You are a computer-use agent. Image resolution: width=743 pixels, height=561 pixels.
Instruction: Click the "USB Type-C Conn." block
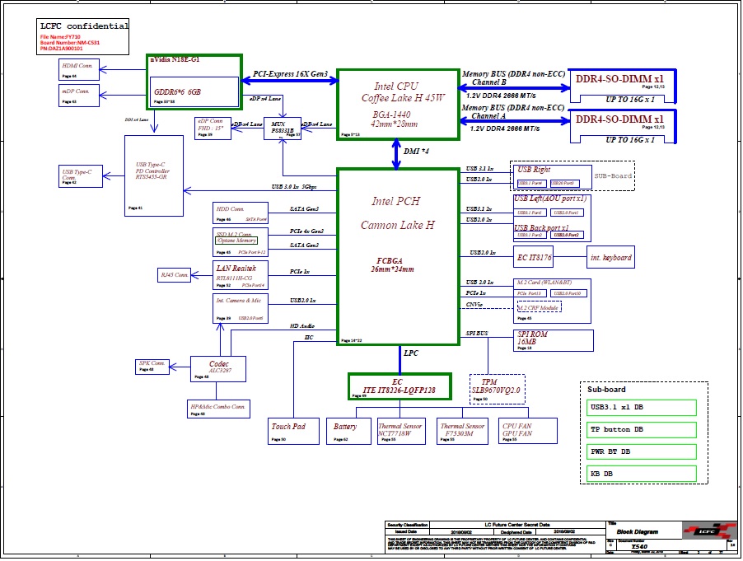[81, 176]
